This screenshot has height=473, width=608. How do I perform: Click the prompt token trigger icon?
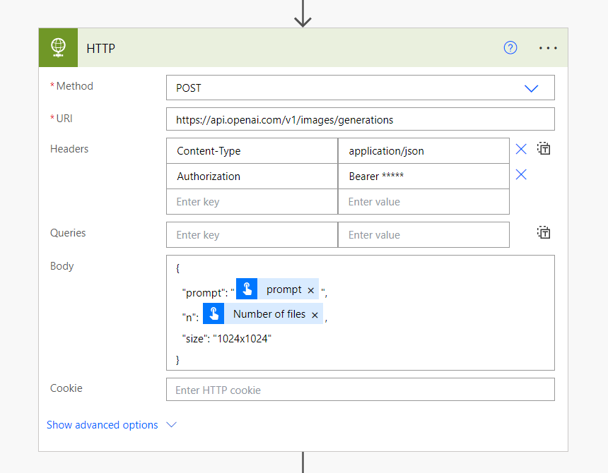(x=247, y=289)
